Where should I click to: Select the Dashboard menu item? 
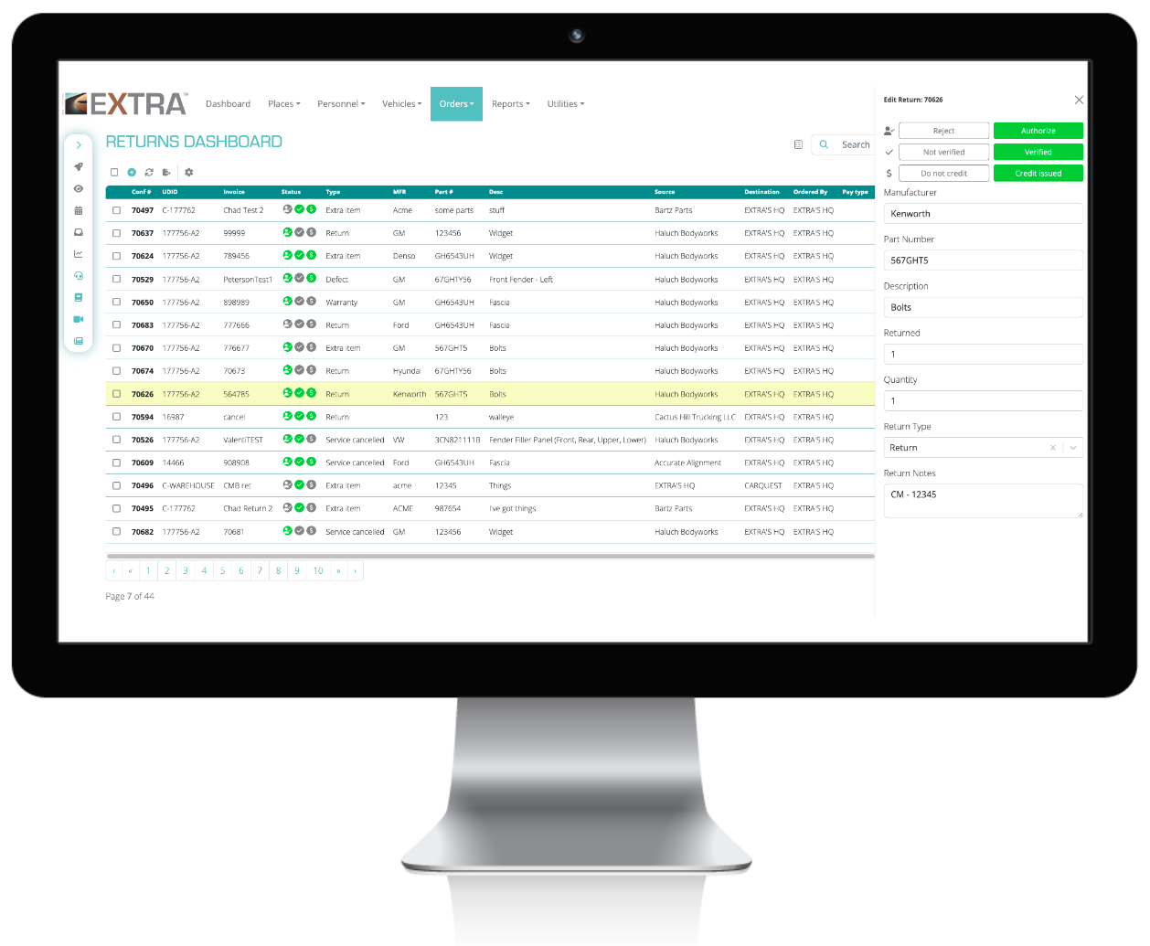click(228, 103)
